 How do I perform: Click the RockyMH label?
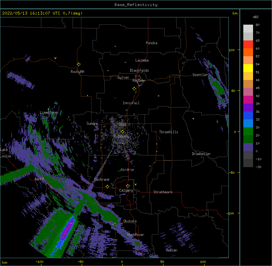77,72
